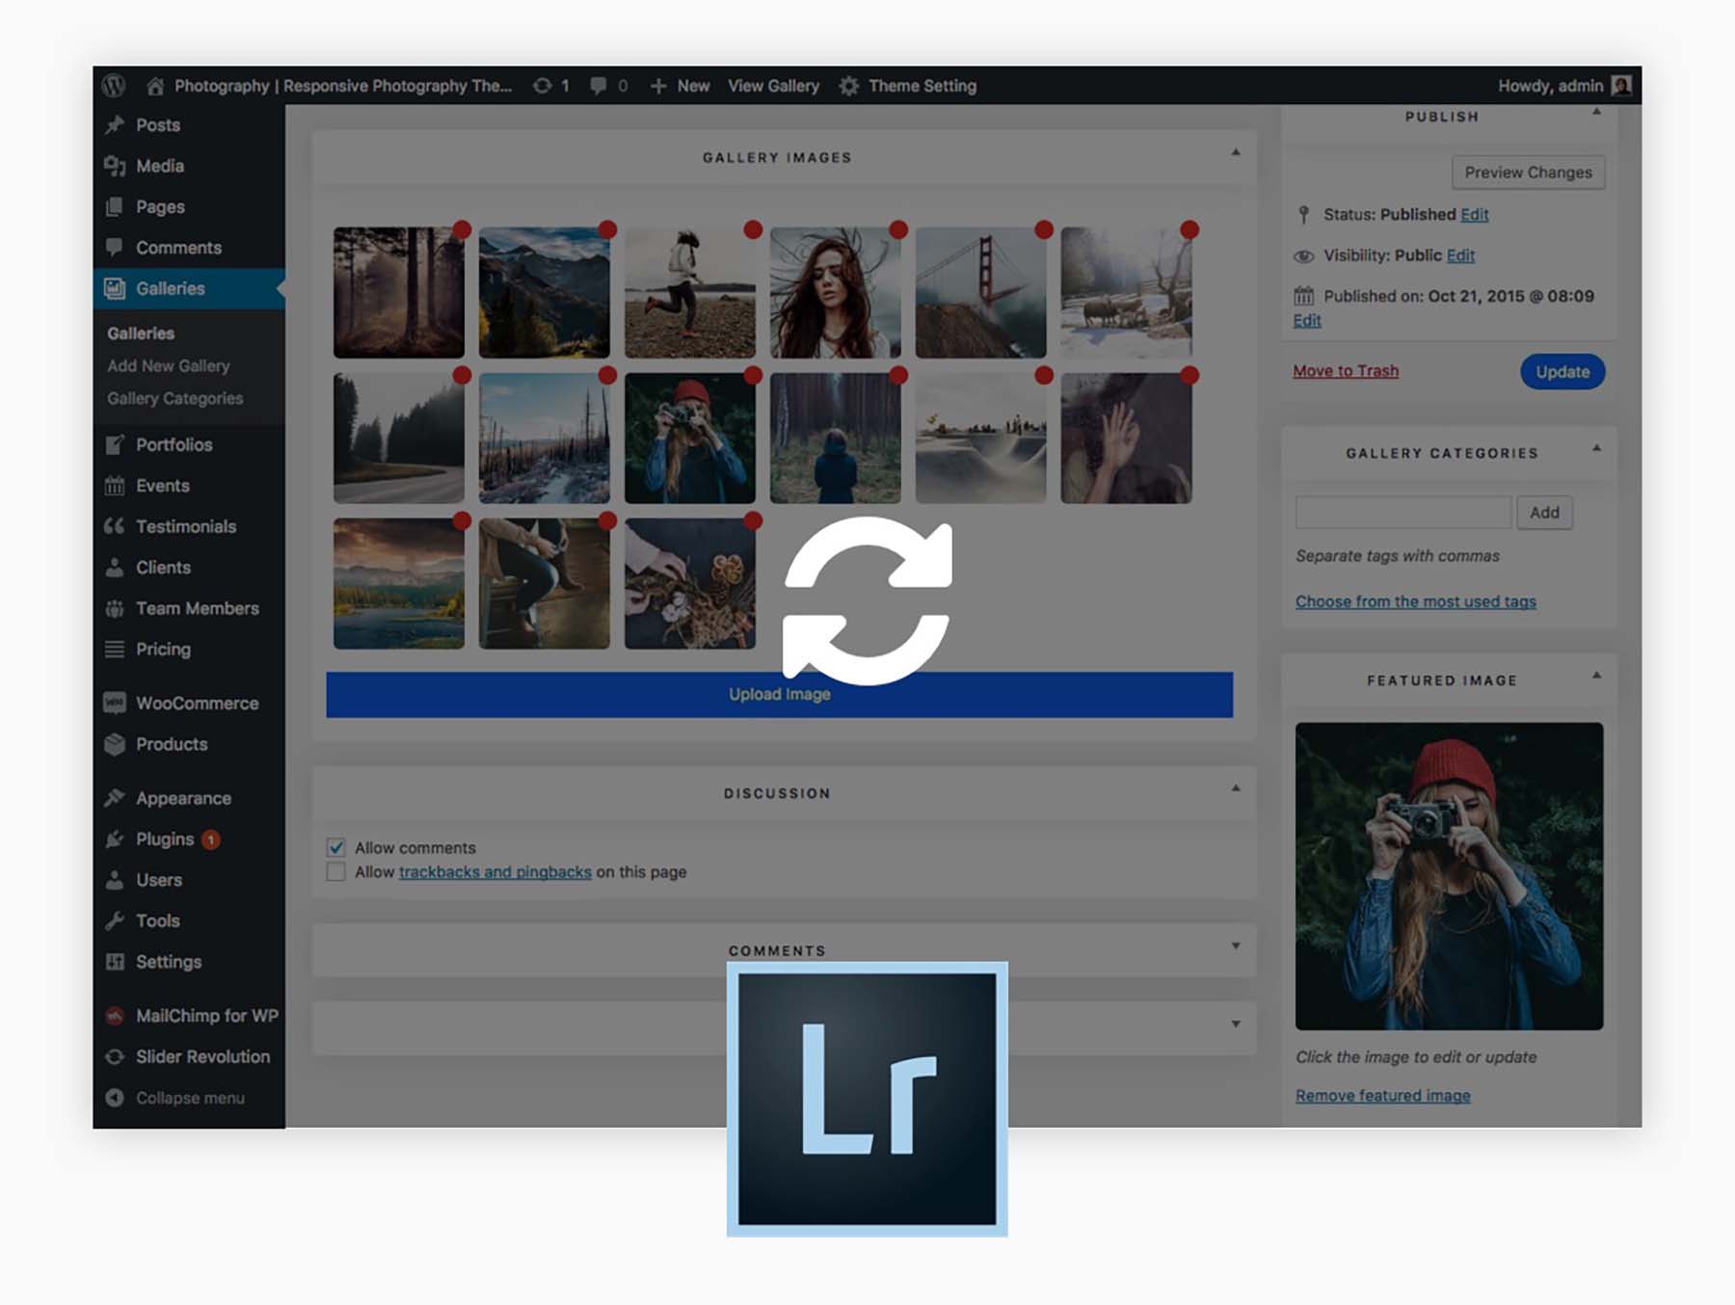This screenshot has width=1735, height=1305.
Task: Click the Move to Trash link
Action: (x=1345, y=370)
